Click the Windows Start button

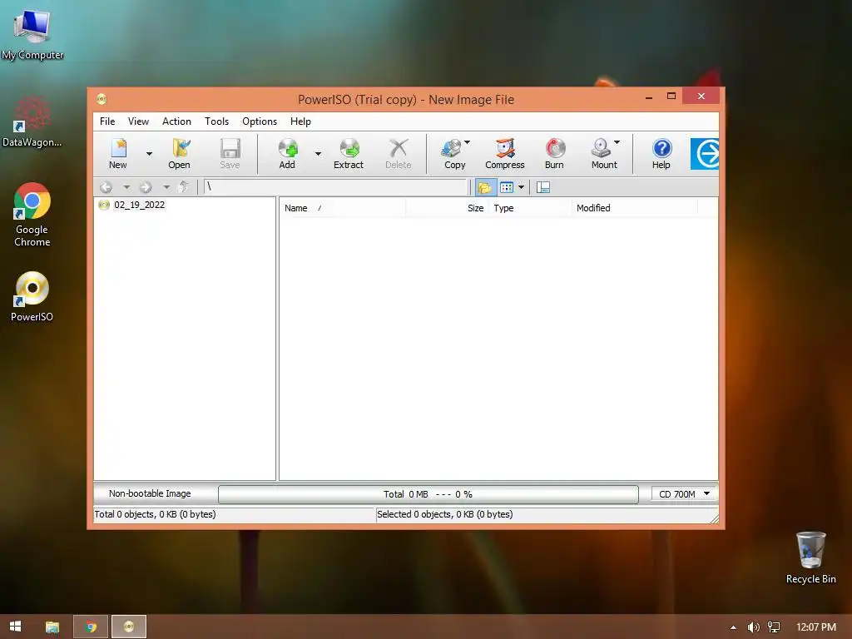click(15, 627)
